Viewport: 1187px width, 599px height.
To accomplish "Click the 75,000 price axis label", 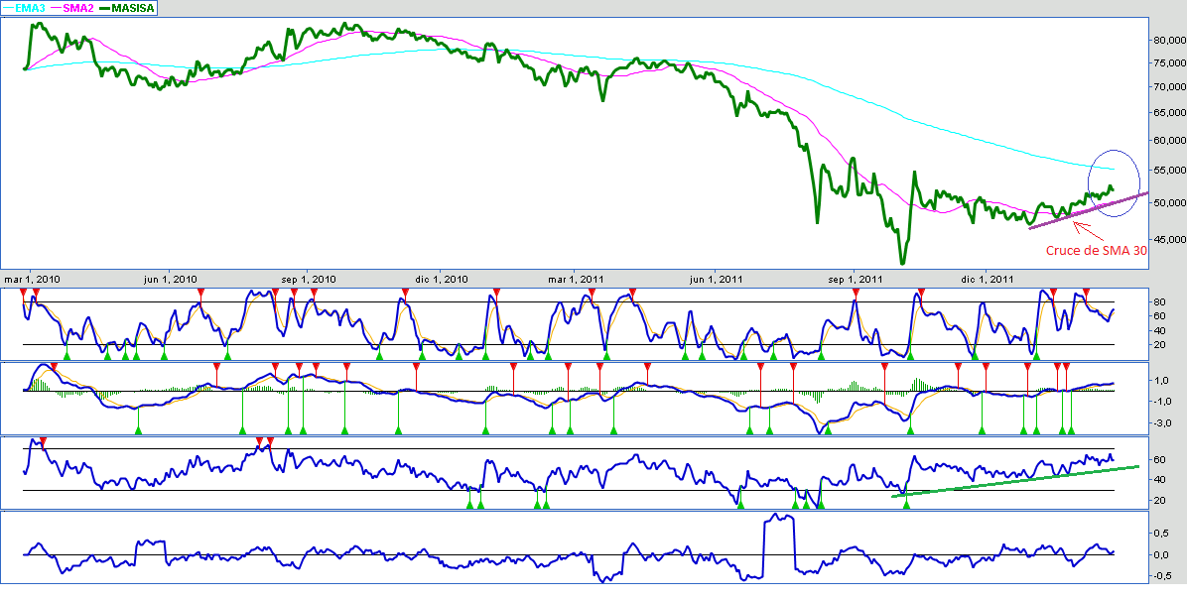I will (x=1169, y=63).
